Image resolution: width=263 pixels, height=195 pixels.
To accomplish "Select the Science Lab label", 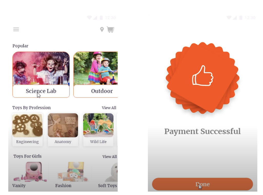I will click(x=41, y=91).
